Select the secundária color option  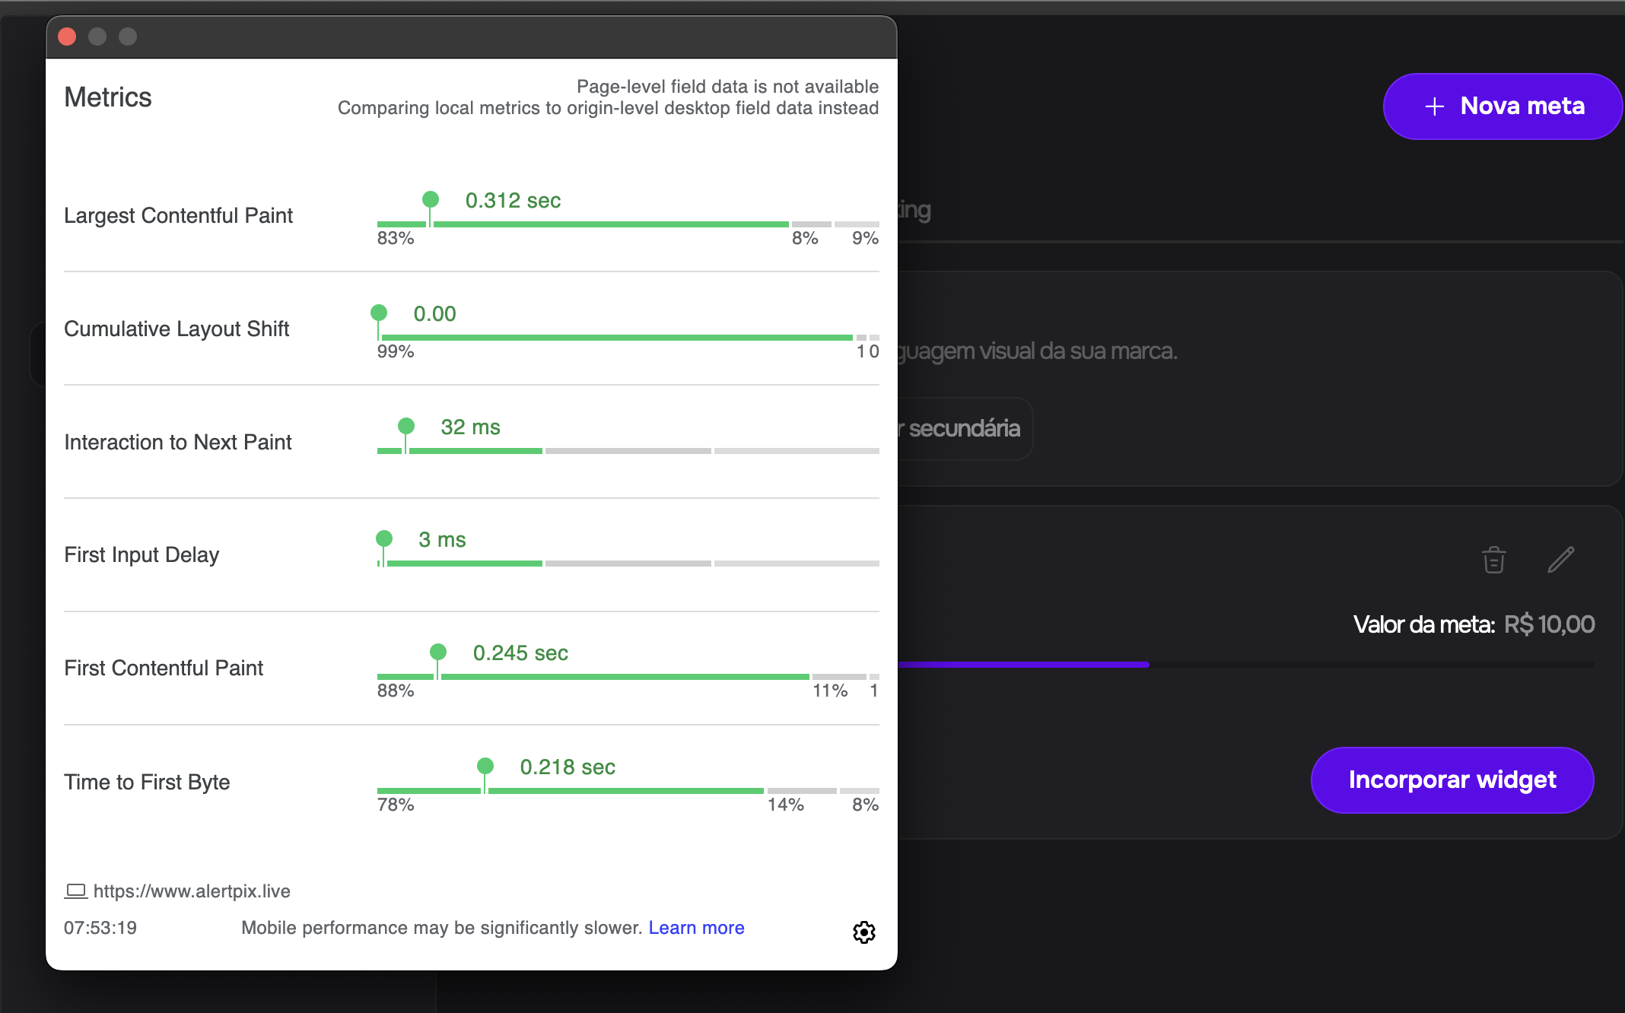(964, 429)
